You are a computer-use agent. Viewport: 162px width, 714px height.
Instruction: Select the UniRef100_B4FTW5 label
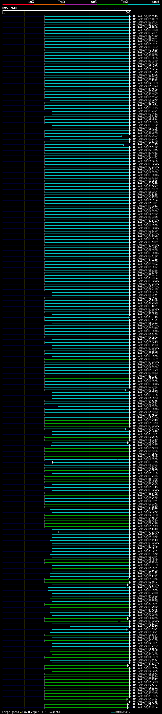(x=145, y=72)
